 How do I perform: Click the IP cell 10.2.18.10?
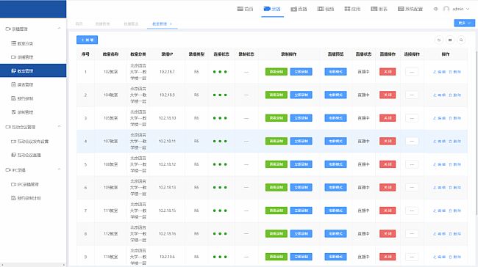click(167, 118)
